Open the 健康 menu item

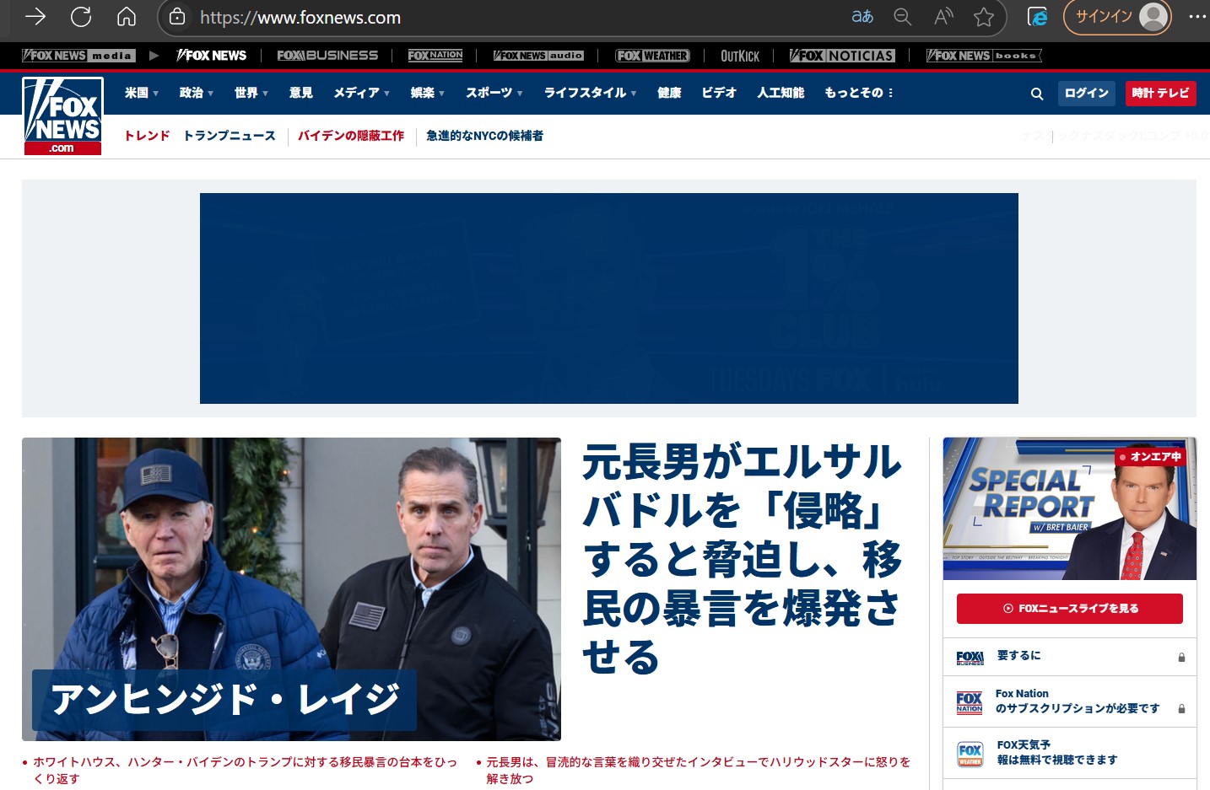pyautogui.click(x=669, y=93)
